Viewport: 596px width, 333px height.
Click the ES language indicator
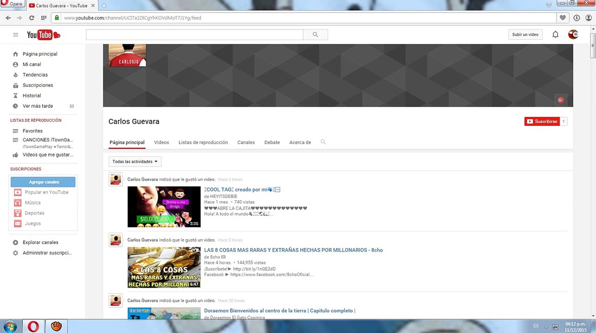pyautogui.click(x=536, y=326)
